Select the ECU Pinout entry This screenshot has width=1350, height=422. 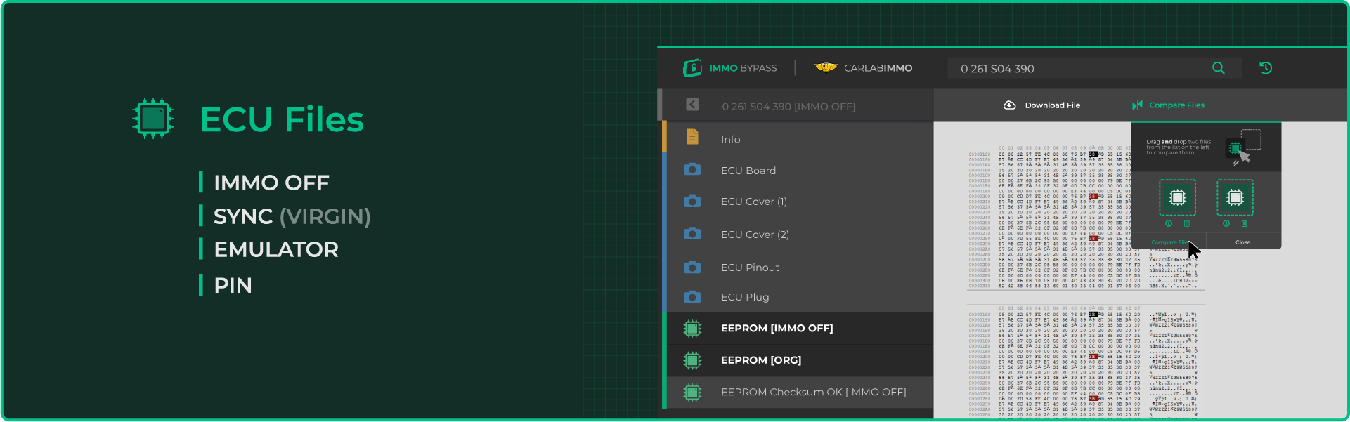(750, 268)
